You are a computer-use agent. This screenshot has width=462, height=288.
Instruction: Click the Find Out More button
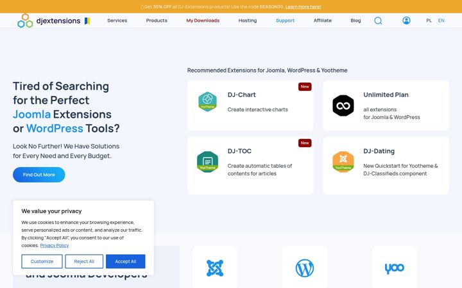[39, 175]
